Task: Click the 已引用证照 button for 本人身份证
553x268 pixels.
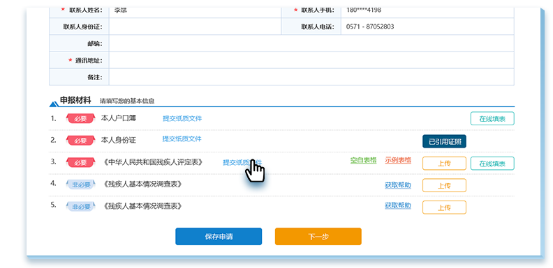Action: pos(444,141)
